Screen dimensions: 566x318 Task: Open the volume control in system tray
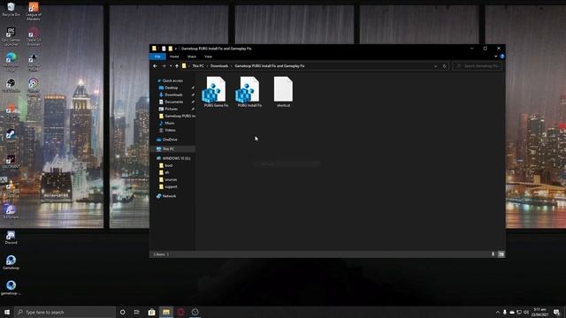coord(526,312)
